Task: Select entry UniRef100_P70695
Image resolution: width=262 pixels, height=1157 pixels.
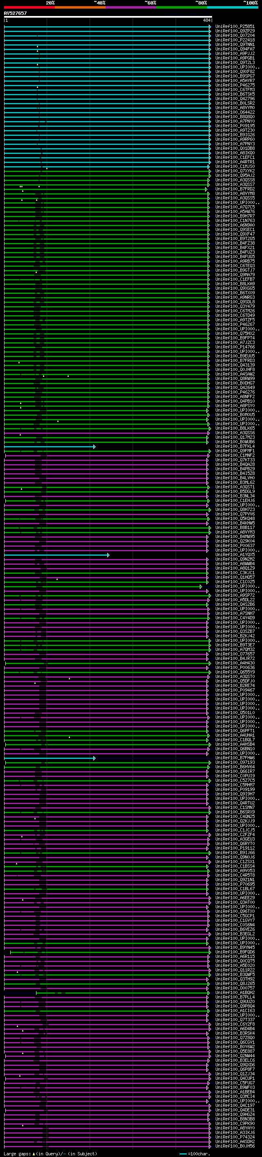Action: pos(235,884)
